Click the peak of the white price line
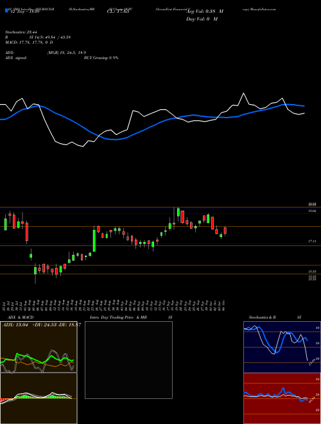This screenshot has height=424, width=321. 244,93
